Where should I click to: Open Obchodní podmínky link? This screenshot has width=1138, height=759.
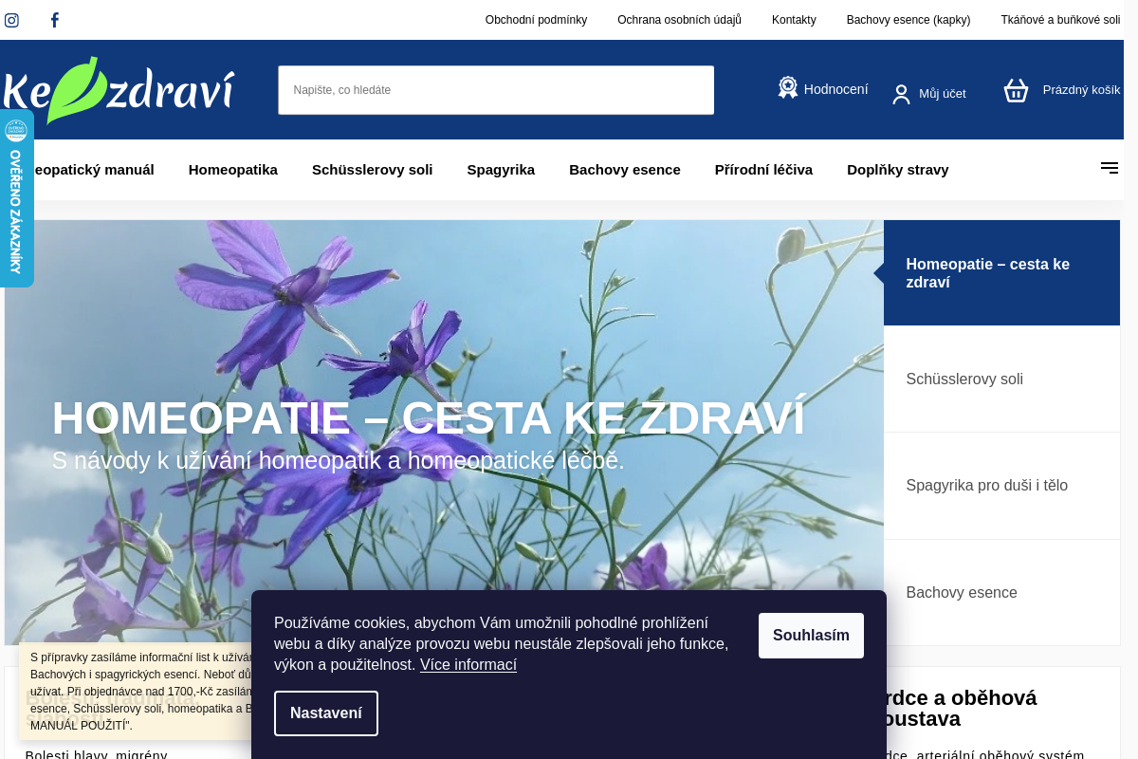(536, 20)
